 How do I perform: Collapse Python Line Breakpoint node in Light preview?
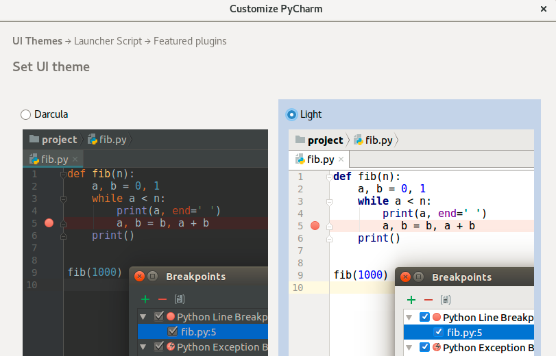(x=409, y=318)
